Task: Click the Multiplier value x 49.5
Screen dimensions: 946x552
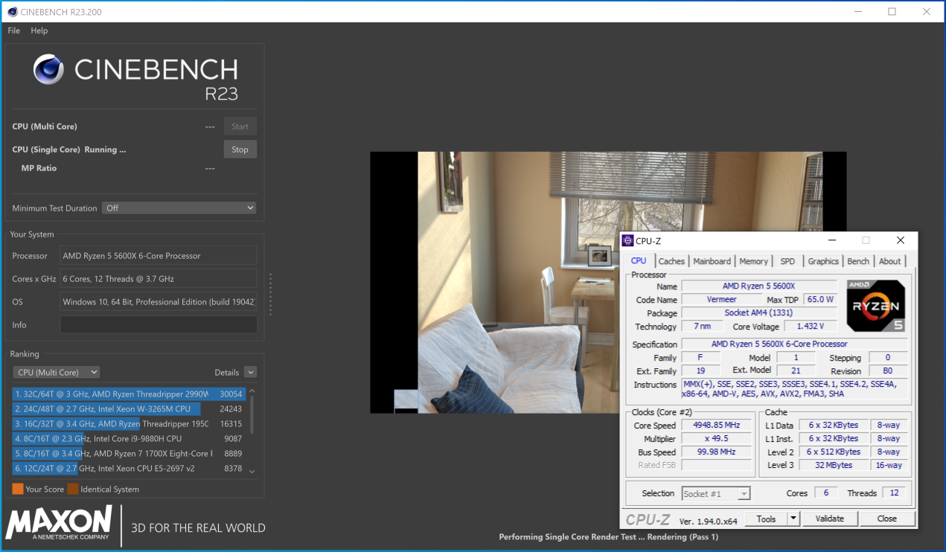Action: [716, 439]
